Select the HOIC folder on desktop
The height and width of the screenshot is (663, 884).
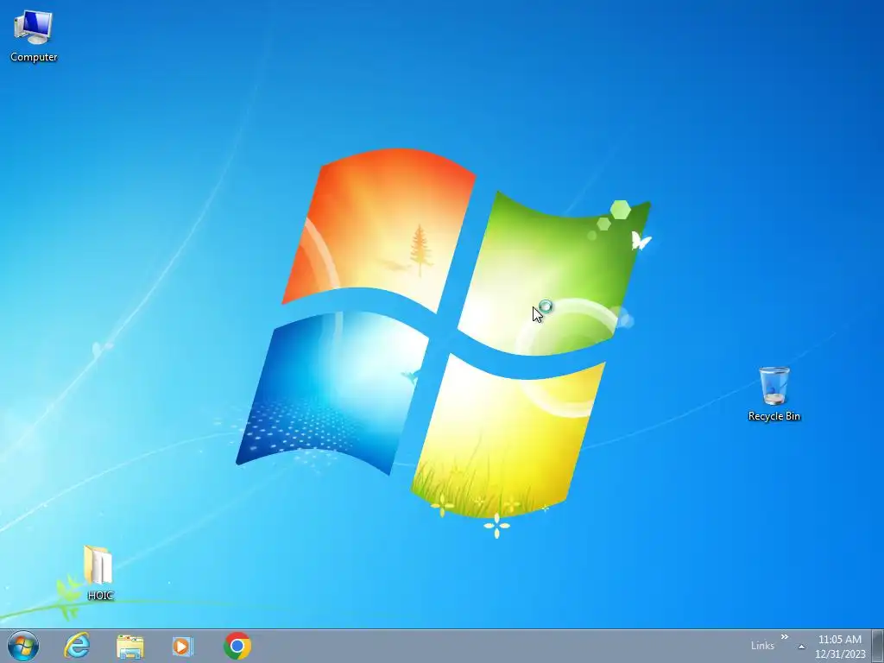[x=100, y=571]
